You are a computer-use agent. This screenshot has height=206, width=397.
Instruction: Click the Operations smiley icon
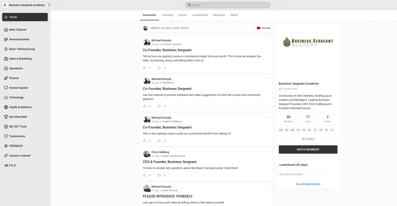point(6,68)
